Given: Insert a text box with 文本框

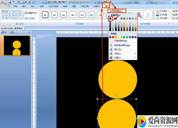Looking at the screenshot, I should pyautogui.click(x=31, y=18).
